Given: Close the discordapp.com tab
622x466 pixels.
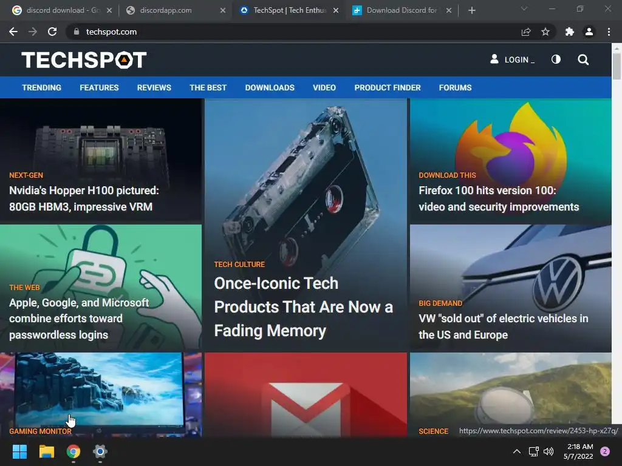Looking at the screenshot, I should (x=223, y=10).
